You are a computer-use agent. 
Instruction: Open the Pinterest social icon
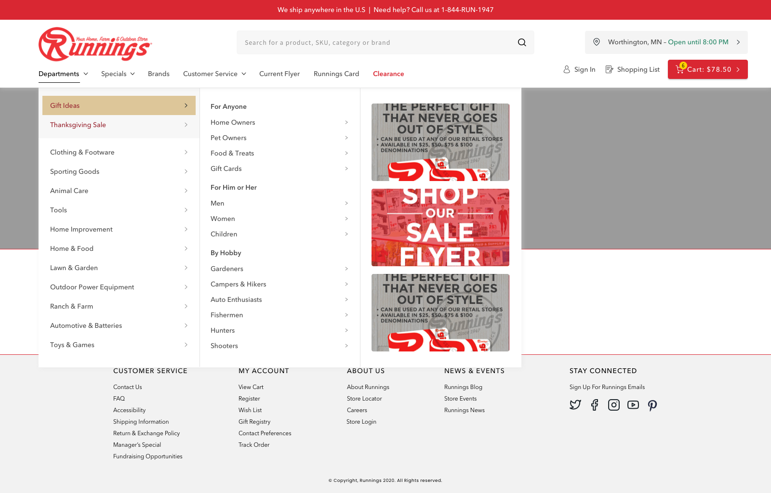tap(652, 405)
